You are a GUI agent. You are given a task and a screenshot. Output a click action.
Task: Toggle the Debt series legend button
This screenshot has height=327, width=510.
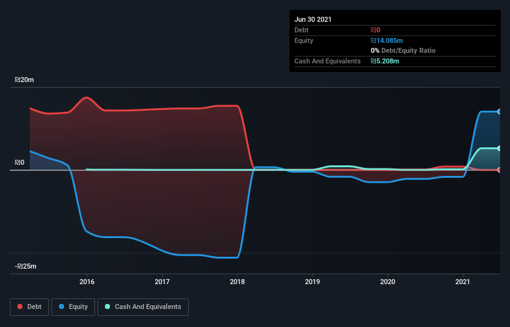29,307
